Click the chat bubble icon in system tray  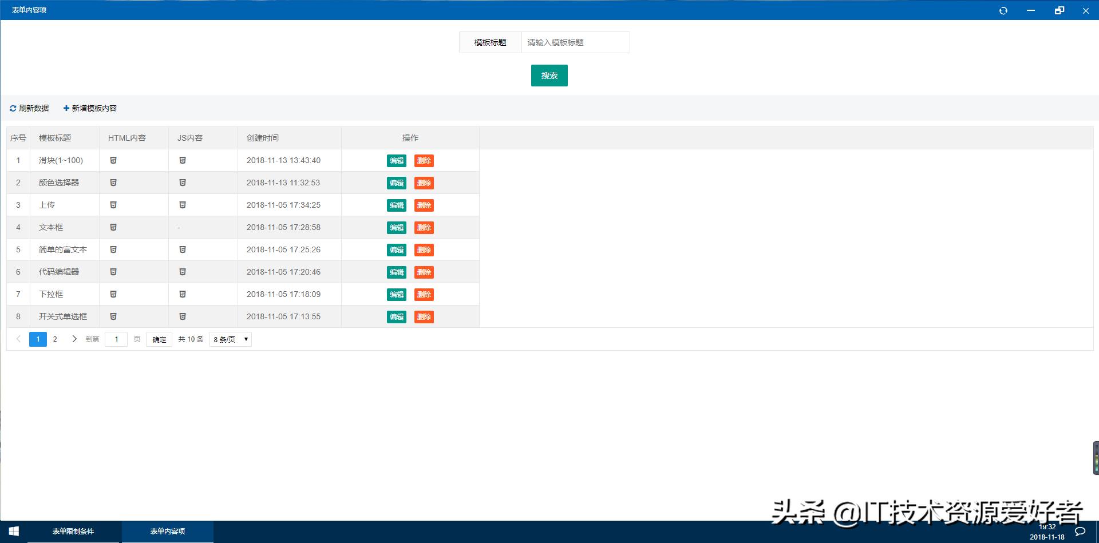[x=1080, y=531]
